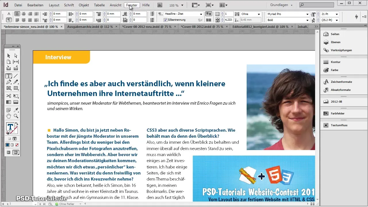Image resolution: width=368 pixels, height=207 pixels.
Task: Open the Fenster menu
Action: click(132, 5)
